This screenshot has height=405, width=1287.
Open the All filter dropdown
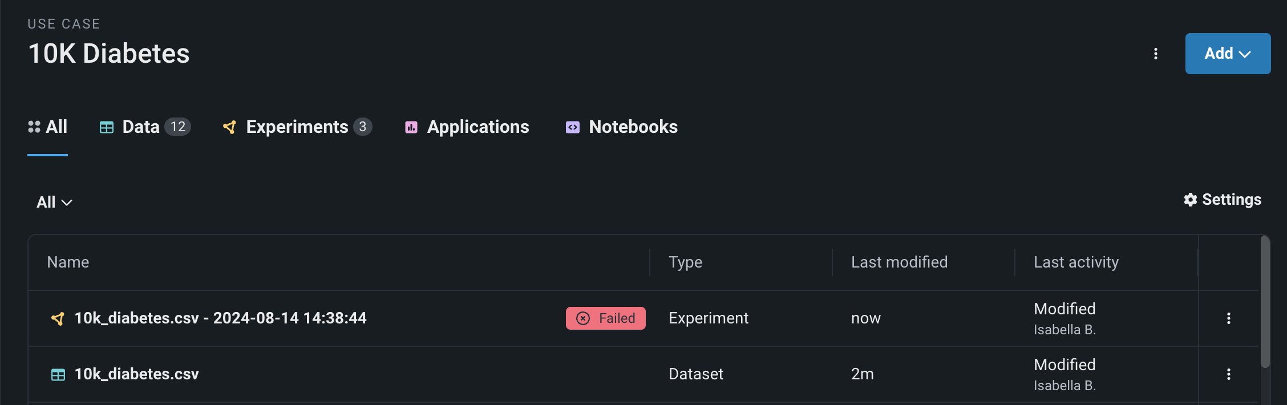54,202
